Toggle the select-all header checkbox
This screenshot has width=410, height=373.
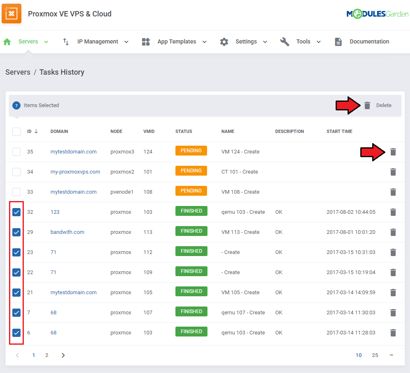16,132
